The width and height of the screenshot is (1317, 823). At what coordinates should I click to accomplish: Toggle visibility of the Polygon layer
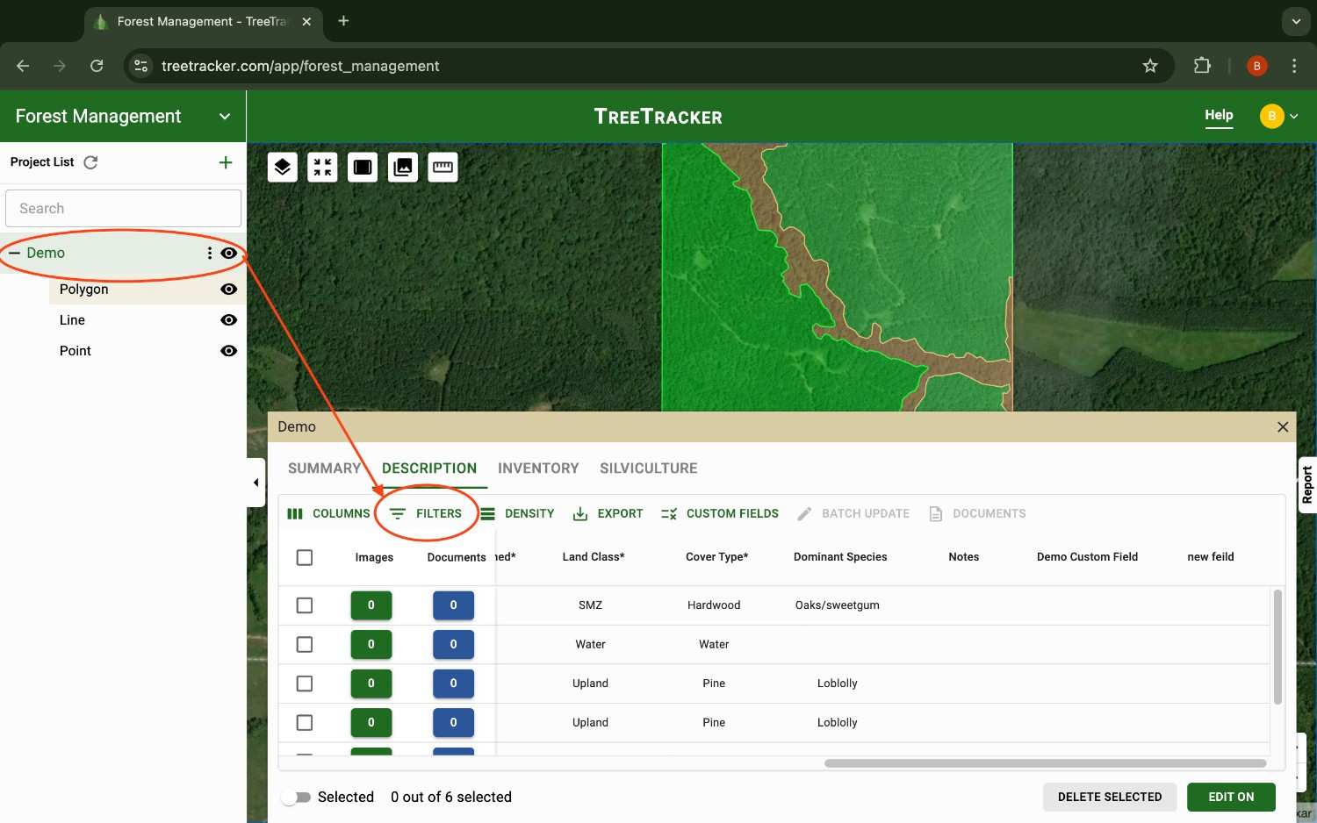click(x=228, y=289)
